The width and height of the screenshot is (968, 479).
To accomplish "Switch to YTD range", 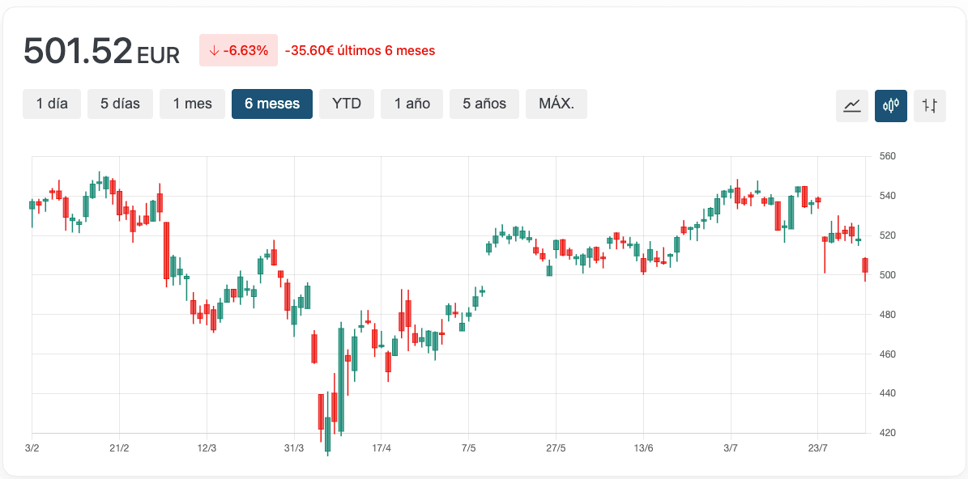I will tap(347, 104).
